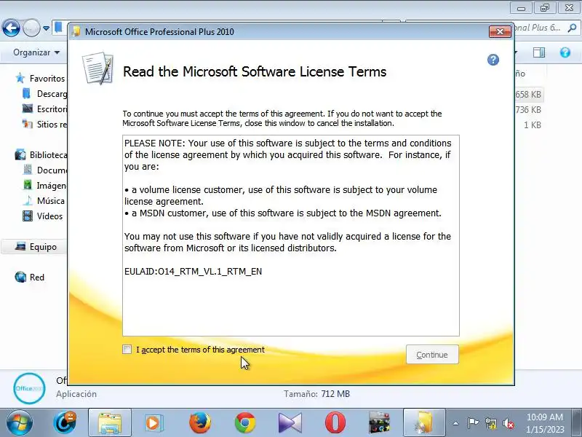582x437 pixels.
Task: Select Bibliotecas in the Explorer sidebar
Action: [x=41, y=154]
